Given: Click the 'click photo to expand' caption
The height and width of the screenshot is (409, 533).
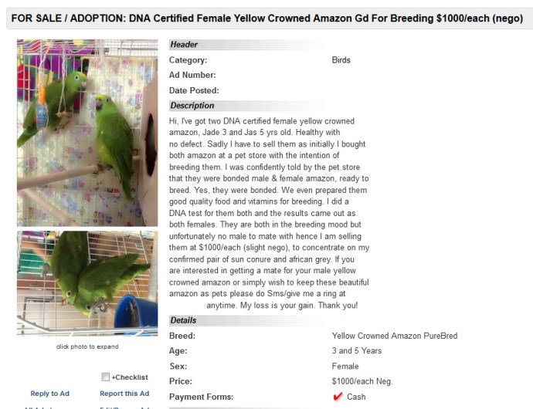Looking at the screenshot, I should [87, 346].
